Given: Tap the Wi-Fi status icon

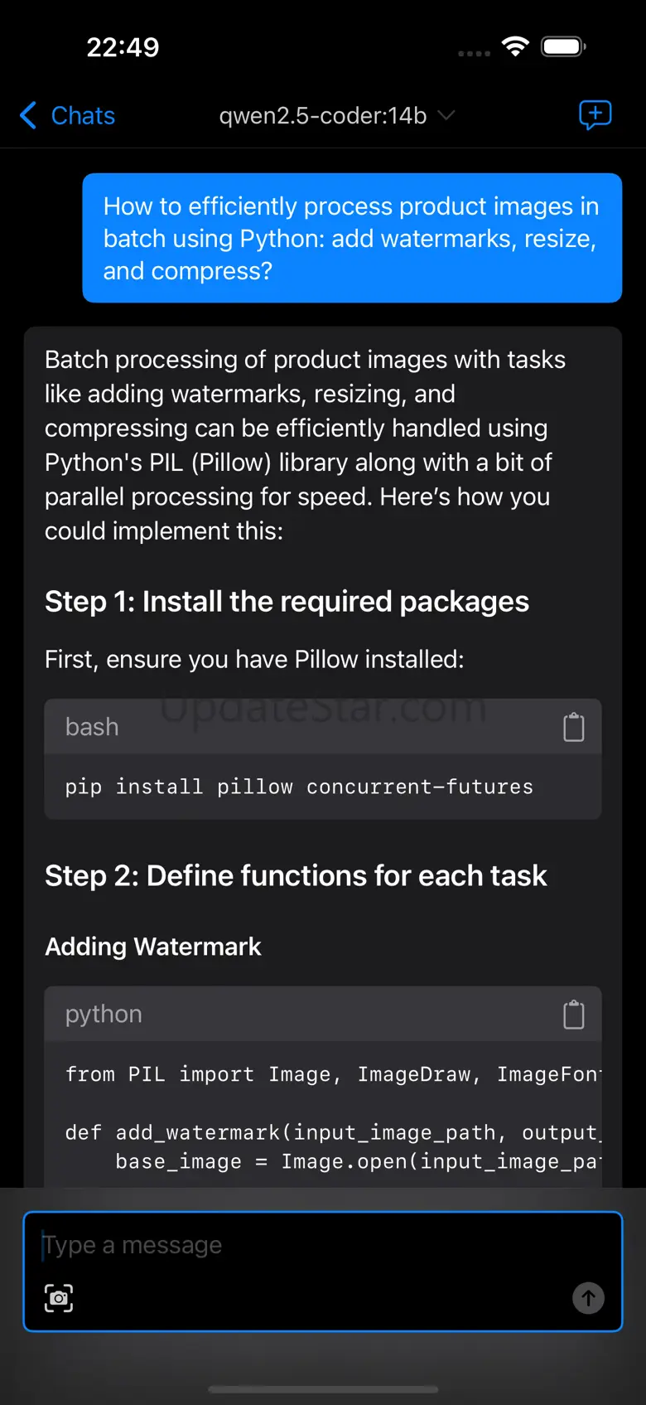Looking at the screenshot, I should pyautogui.click(x=515, y=46).
